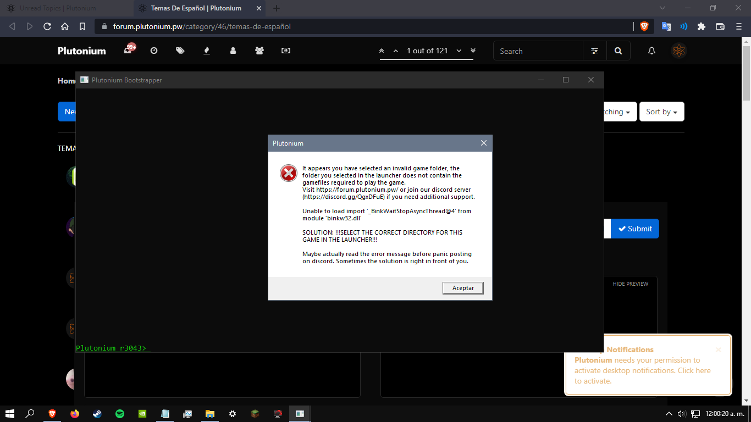Go to previous topic up chevron
Image resolution: width=751 pixels, height=422 pixels.
[395, 51]
